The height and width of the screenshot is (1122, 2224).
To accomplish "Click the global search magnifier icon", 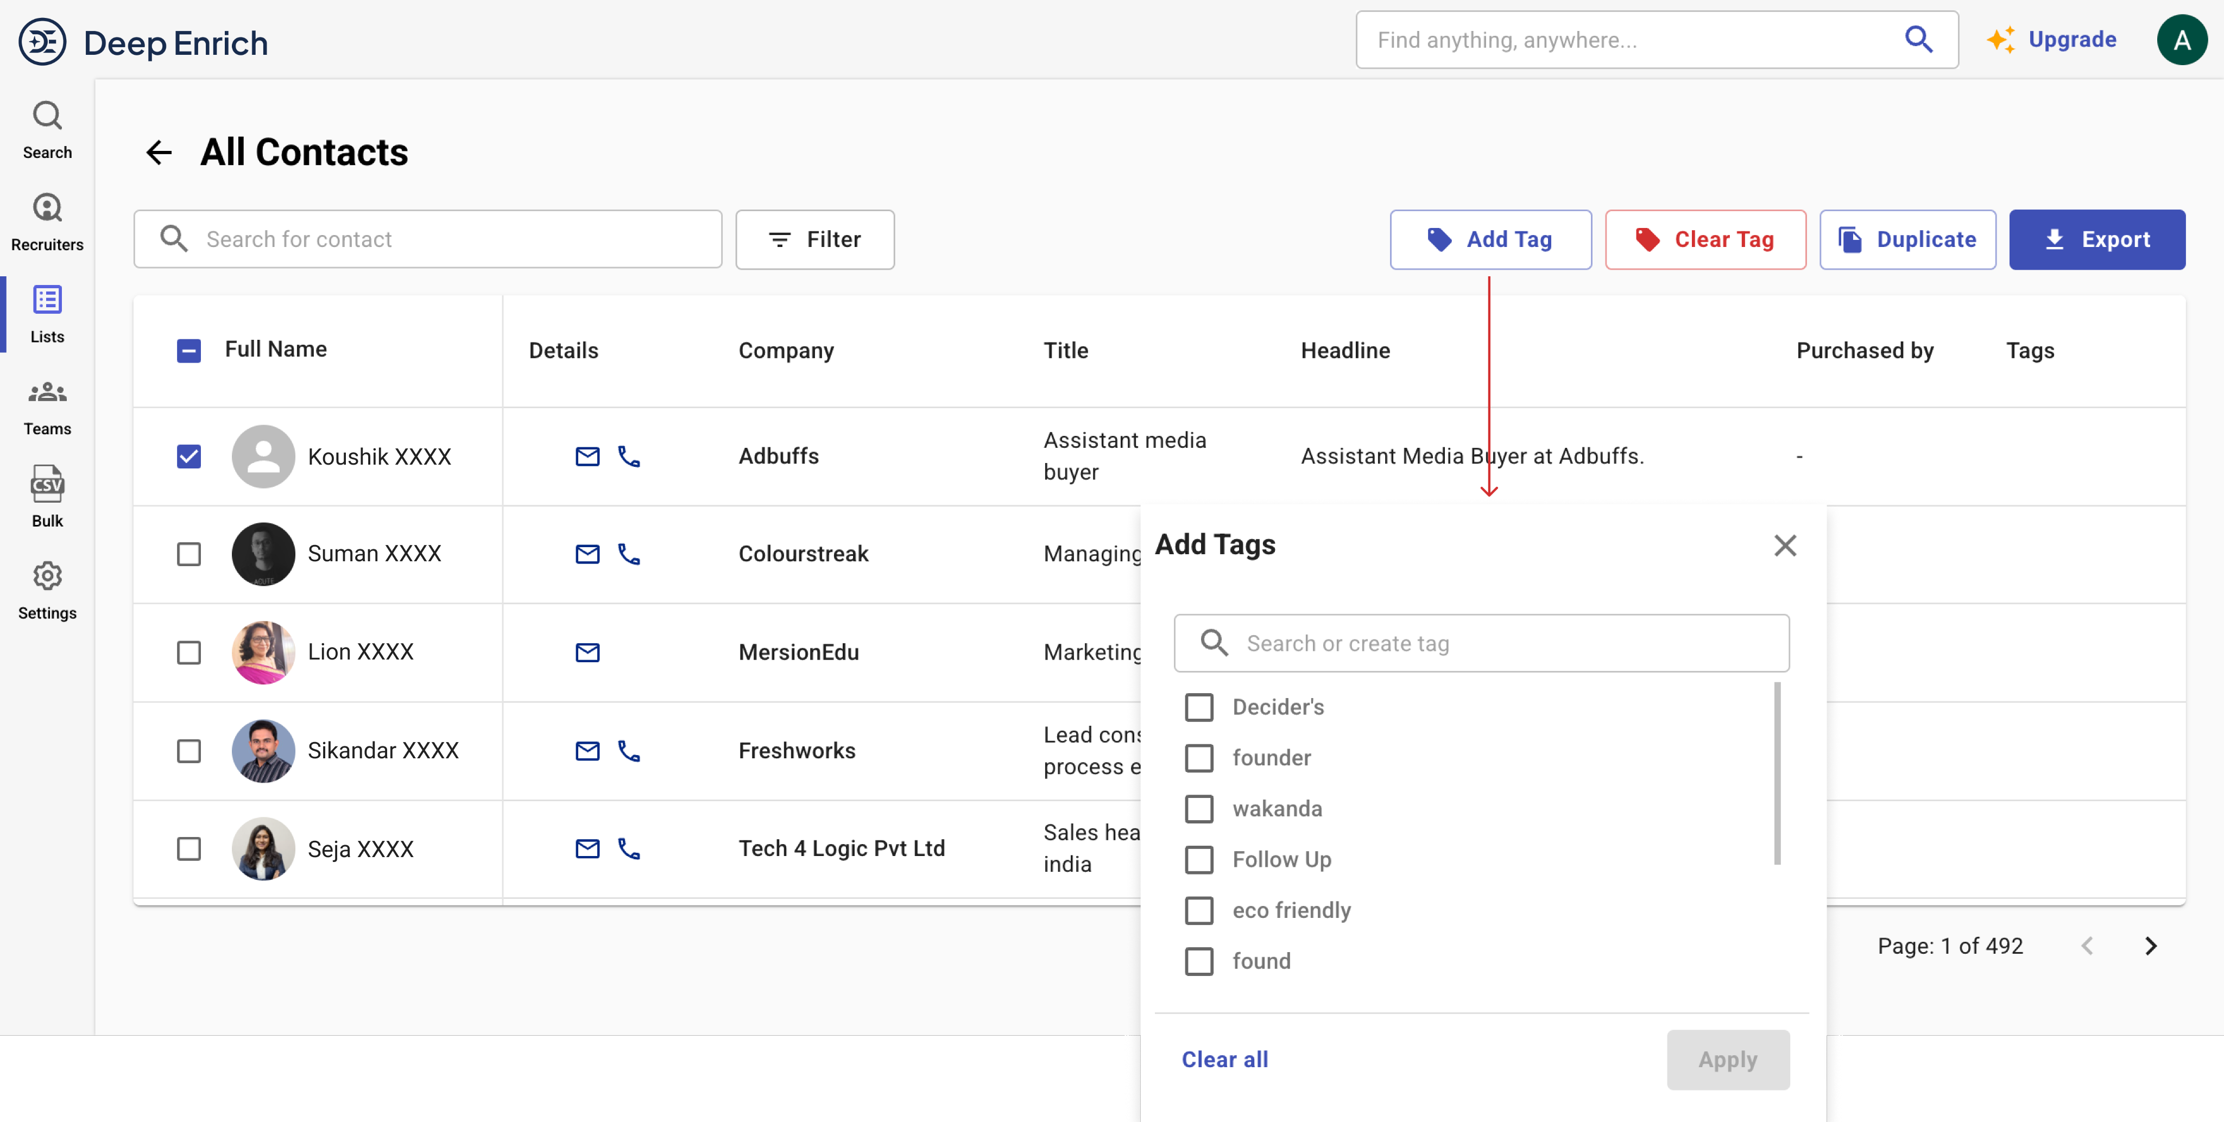I will pyautogui.click(x=1918, y=40).
